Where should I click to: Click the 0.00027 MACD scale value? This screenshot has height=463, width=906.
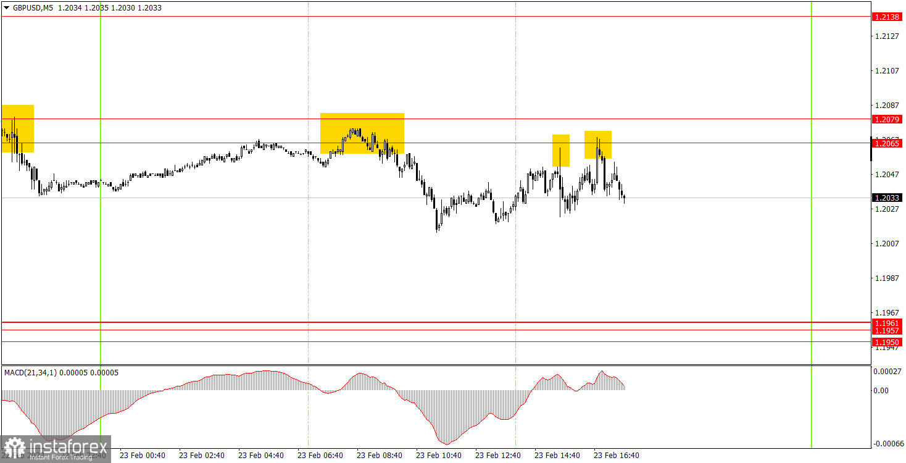tap(889, 372)
